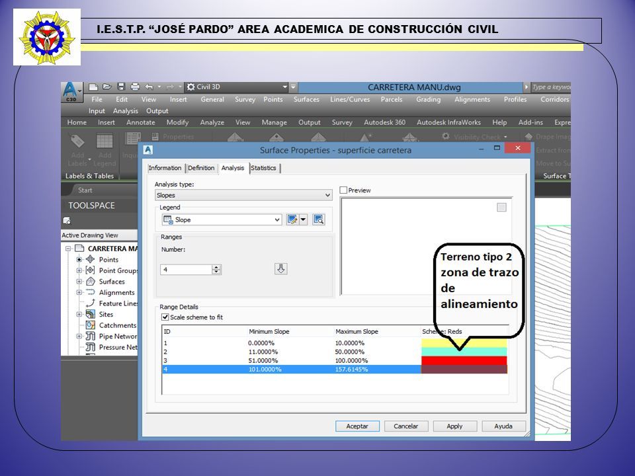Click the Feature Lines icon in the tree
Image resolution: width=635 pixels, height=476 pixels.
[91, 303]
